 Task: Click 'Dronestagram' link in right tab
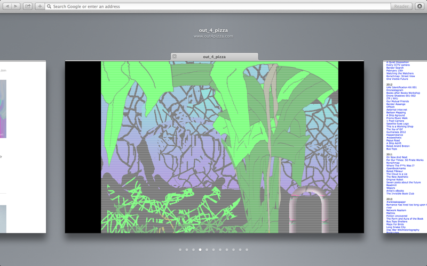[x=394, y=90]
